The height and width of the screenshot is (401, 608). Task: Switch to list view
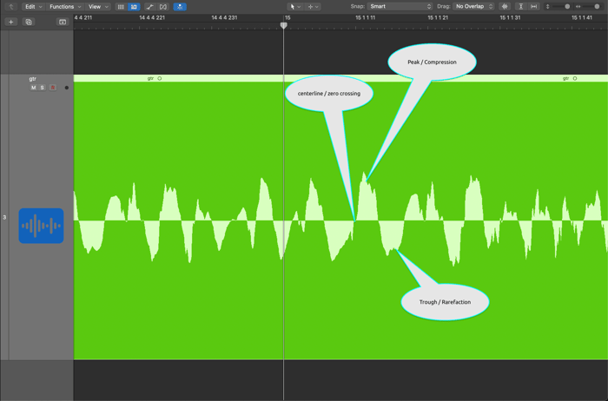[121, 7]
